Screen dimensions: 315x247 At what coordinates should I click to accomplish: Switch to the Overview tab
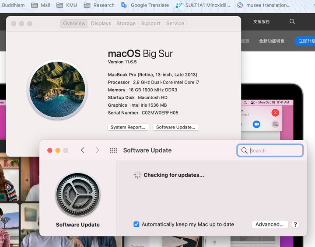click(x=74, y=24)
